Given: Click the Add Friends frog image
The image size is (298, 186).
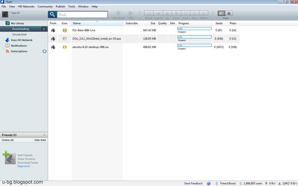Looking at the screenshot, I should point(9,158).
